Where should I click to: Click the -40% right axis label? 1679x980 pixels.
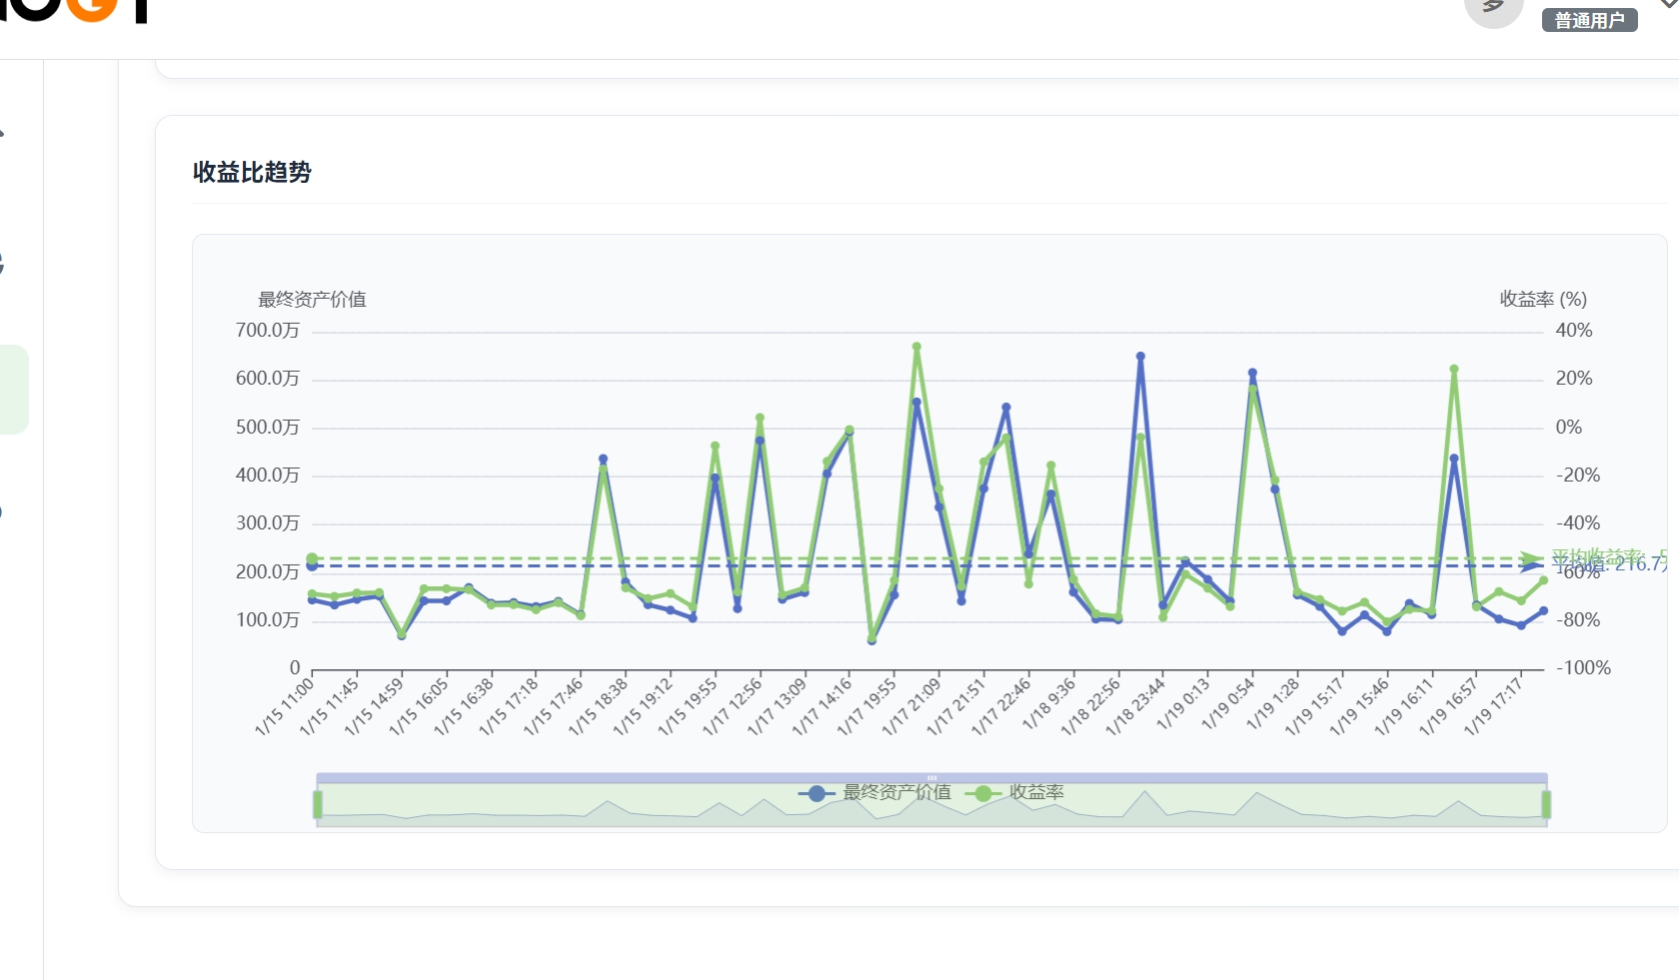click(1578, 523)
